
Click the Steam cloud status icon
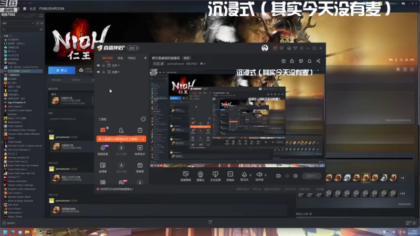tap(81, 70)
